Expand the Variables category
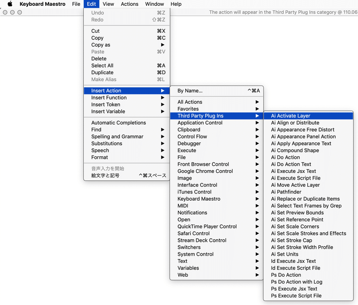Image resolution: width=358 pixels, height=305 pixels. point(217,268)
